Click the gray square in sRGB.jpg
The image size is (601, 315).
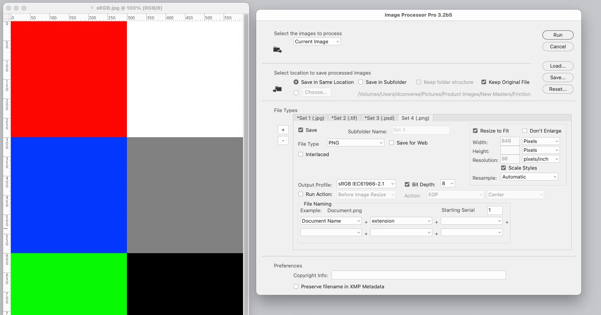point(185,195)
